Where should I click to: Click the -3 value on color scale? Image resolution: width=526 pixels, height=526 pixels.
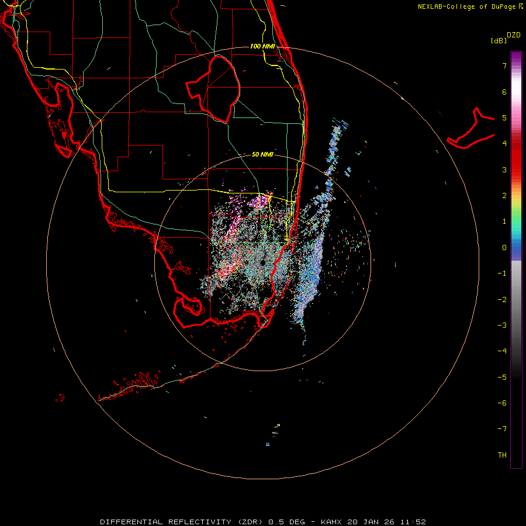502,326
